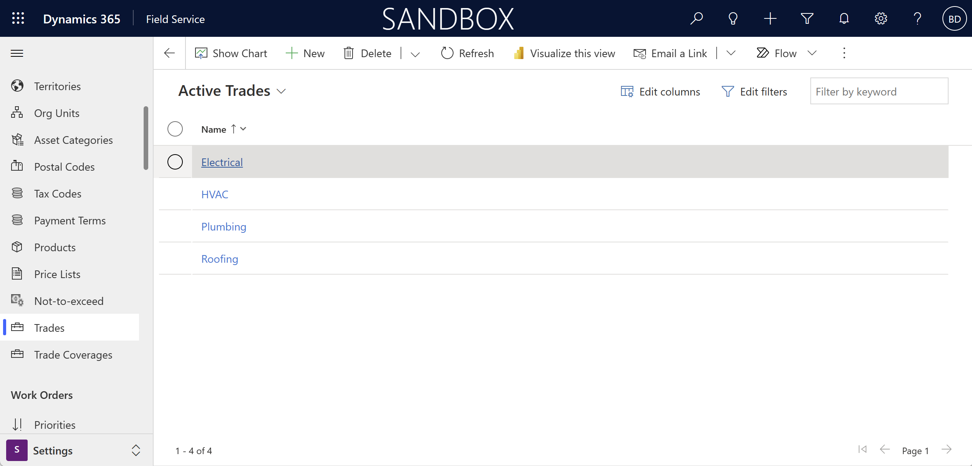Select the Name column header checkbox
The width and height of the screenshot is (972, 466).
pos(176,129)
